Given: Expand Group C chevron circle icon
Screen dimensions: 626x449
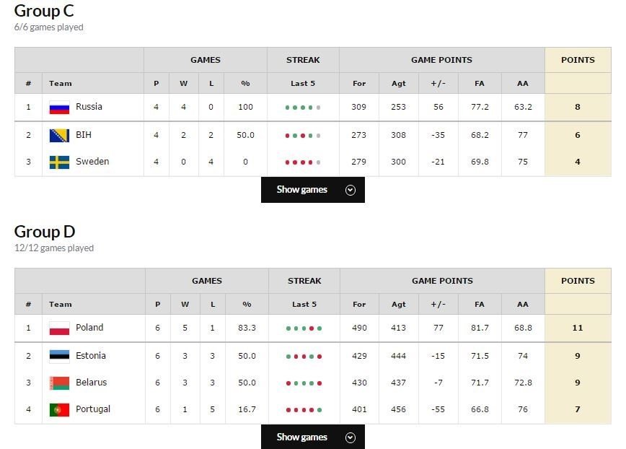Looking at the screenshot, I should pos(351,190).
